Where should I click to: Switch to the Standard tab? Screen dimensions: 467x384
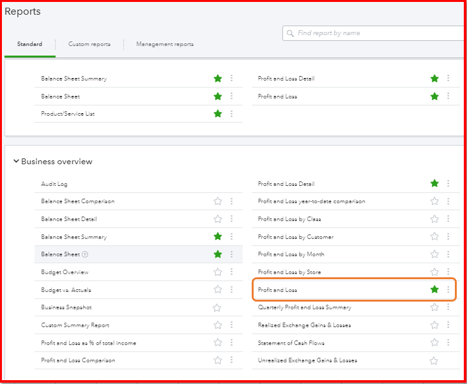29,44
